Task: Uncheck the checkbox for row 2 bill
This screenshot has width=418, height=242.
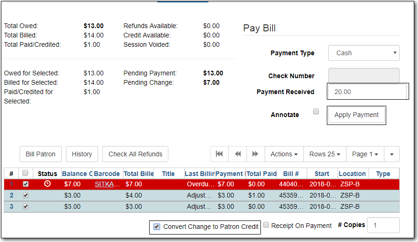Action: coord(26,195)
